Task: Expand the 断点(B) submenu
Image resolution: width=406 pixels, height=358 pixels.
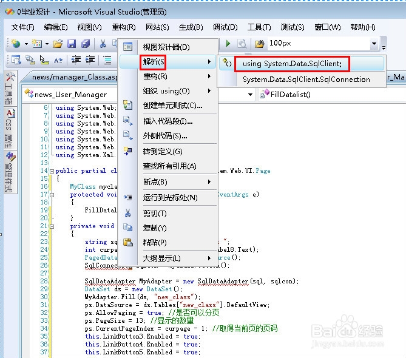Action: (167, 181)
